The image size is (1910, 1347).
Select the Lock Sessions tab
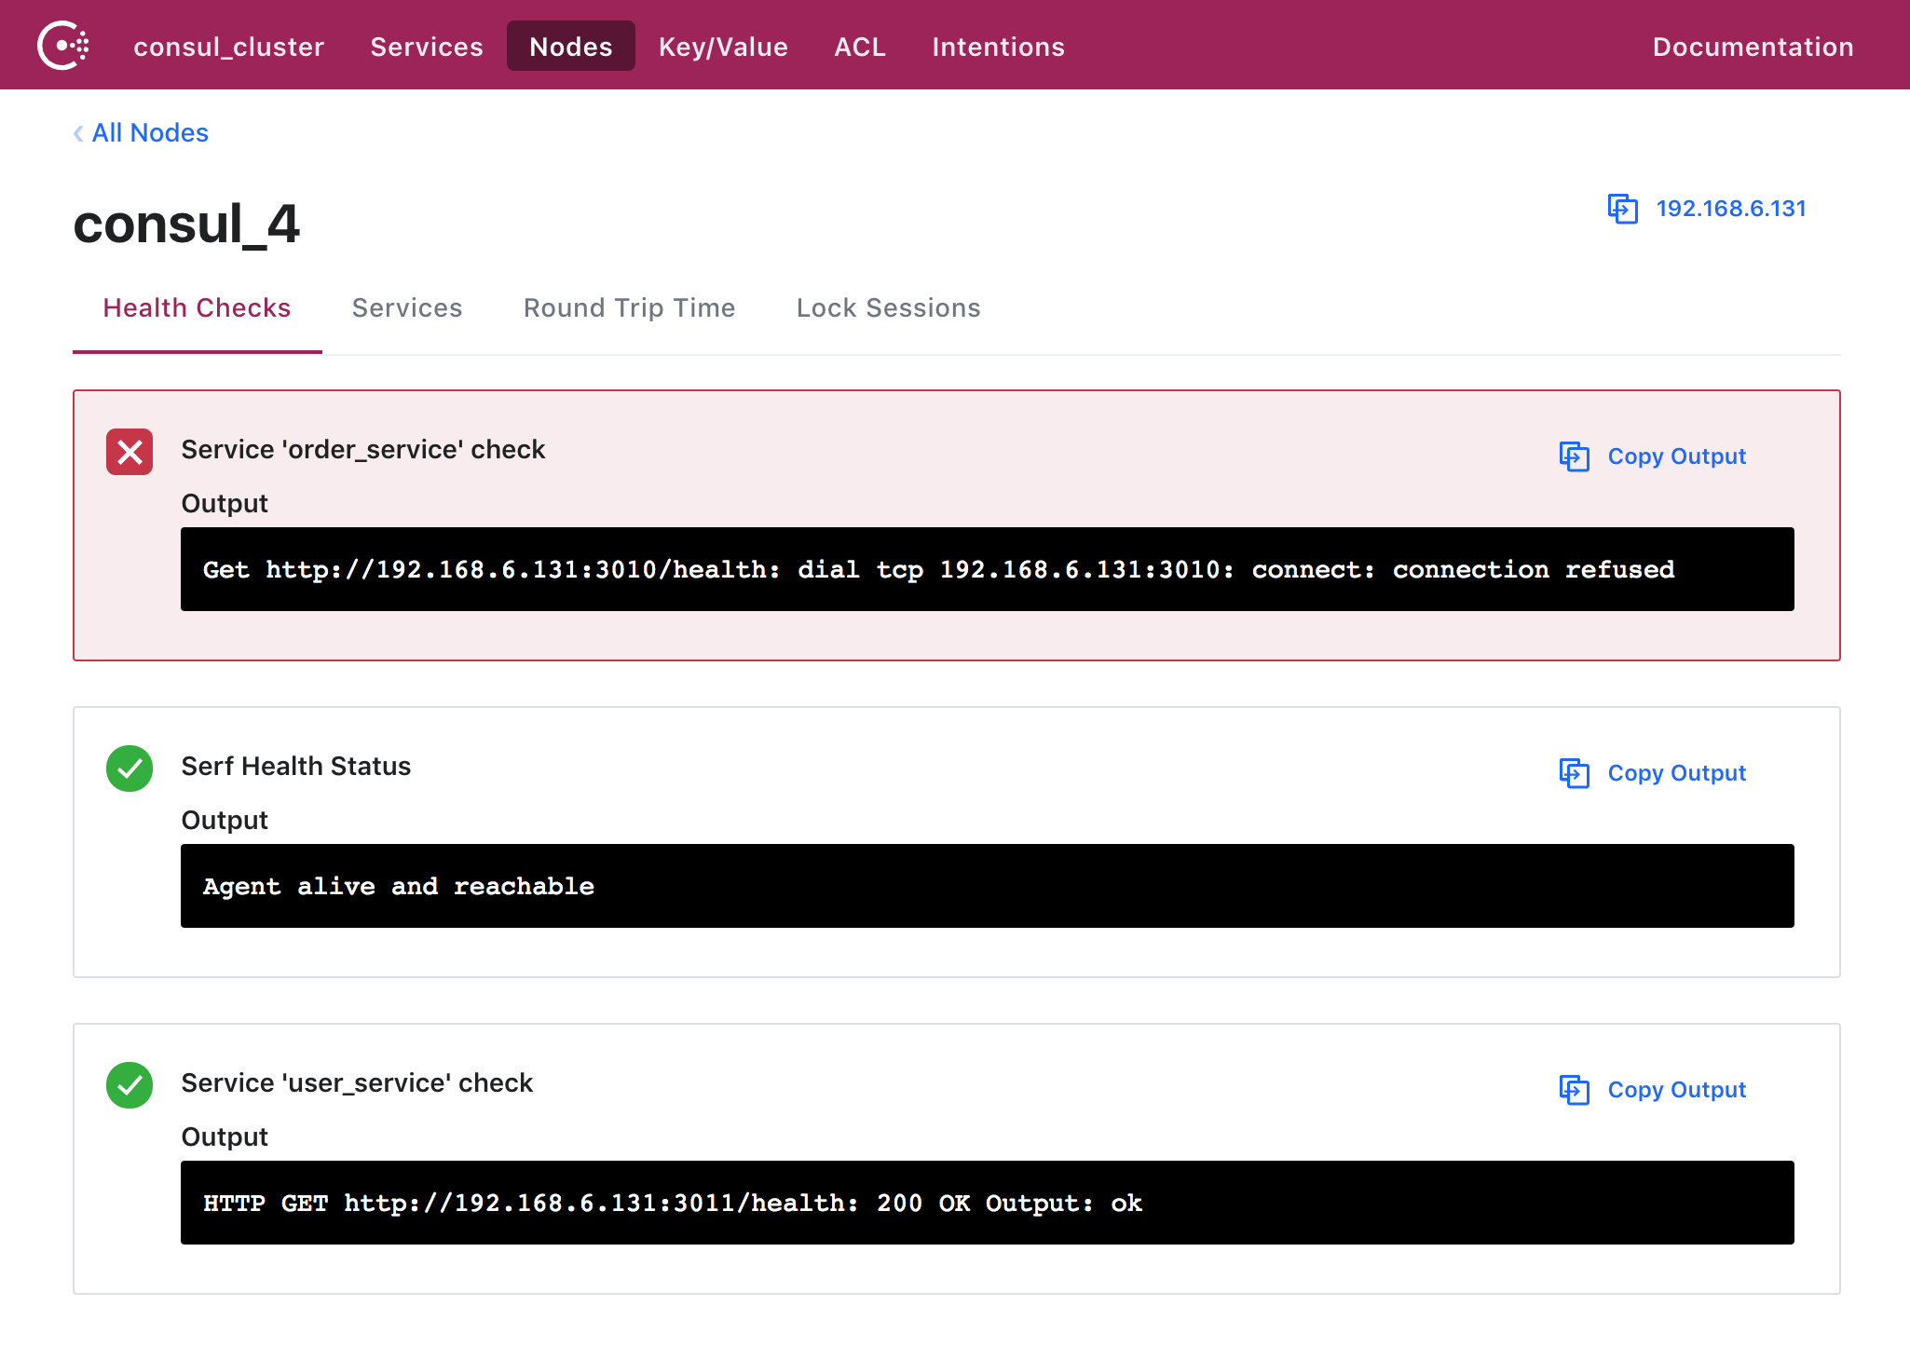click(x=888, y=307)
